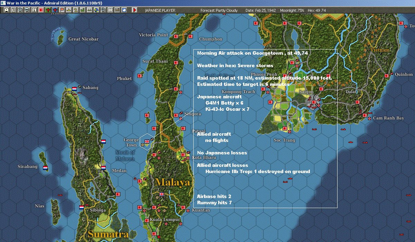This screenshot has height=242, width=415.
Task: Click the red play arrow button
Action: tap(135, 10)
